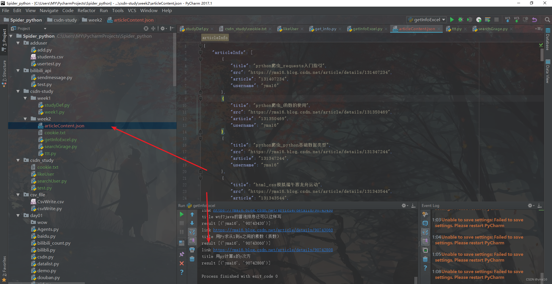
Task: Update project with VCS blue arrow icon
Action: pyautogui.click(x=508, y=20)
